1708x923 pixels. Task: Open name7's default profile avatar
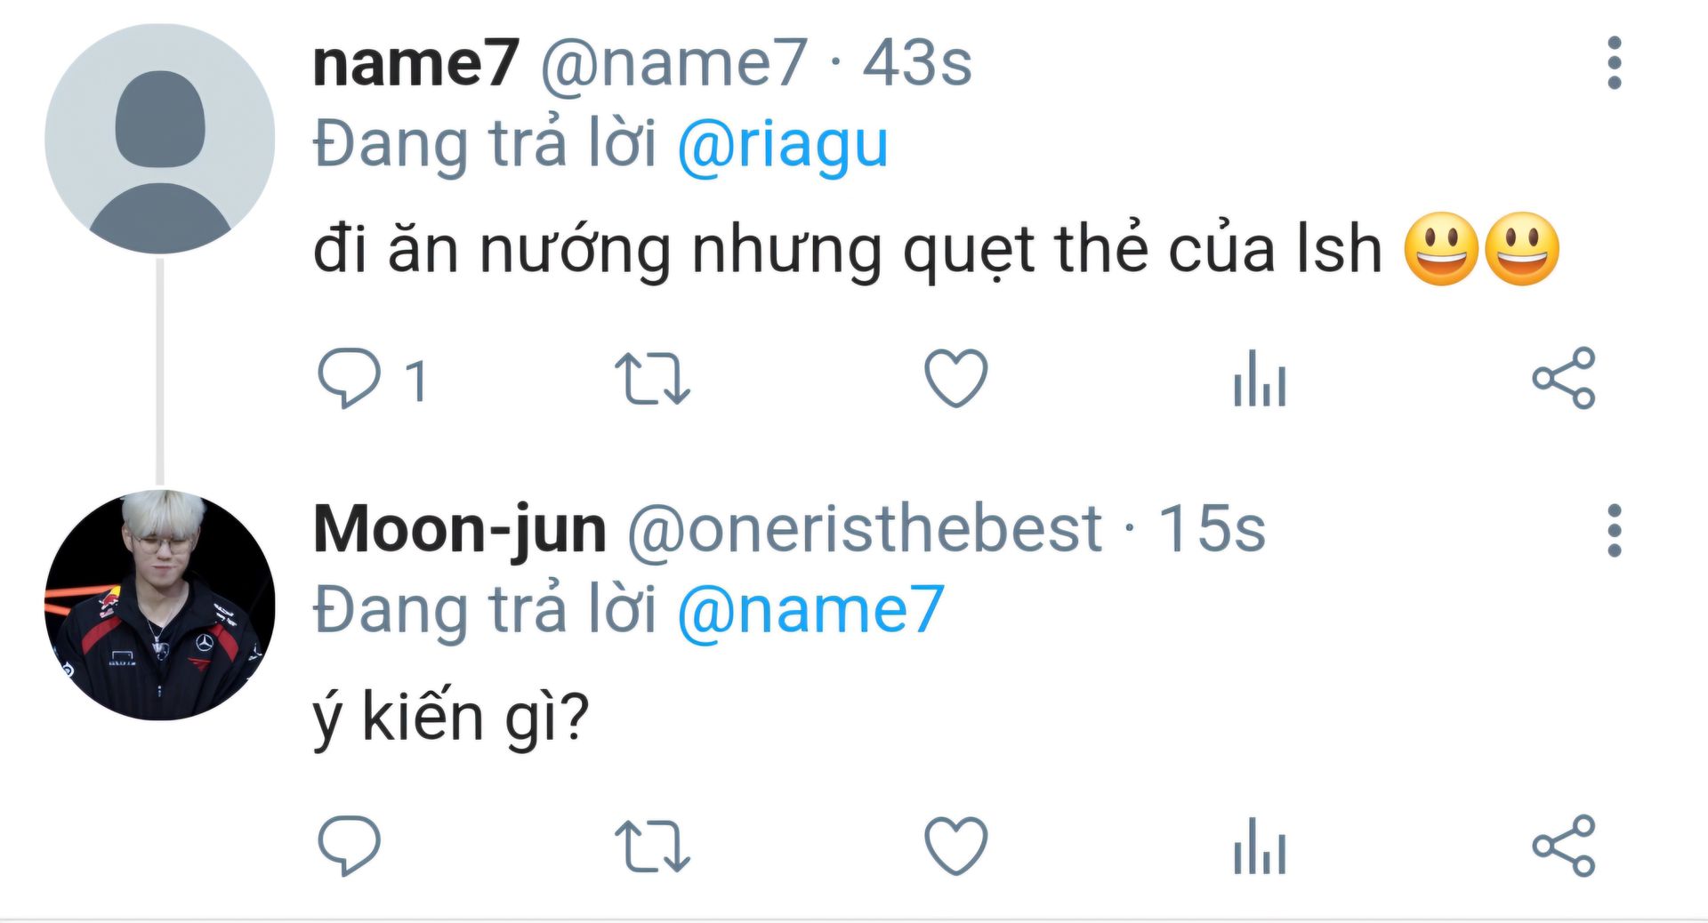pos(160,139)
